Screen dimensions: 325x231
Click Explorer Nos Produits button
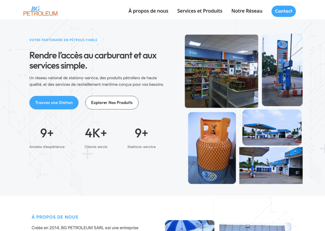112,102
